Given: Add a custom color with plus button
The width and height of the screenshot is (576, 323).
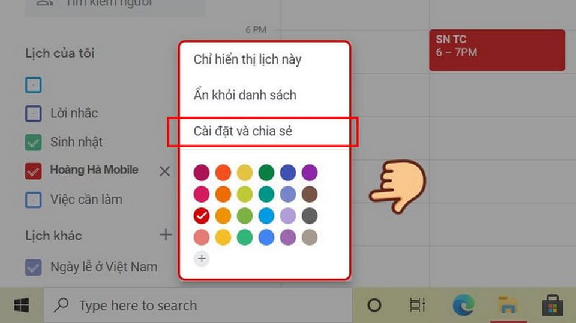Looking at the screenshot, I should click(x=202, y=258).
